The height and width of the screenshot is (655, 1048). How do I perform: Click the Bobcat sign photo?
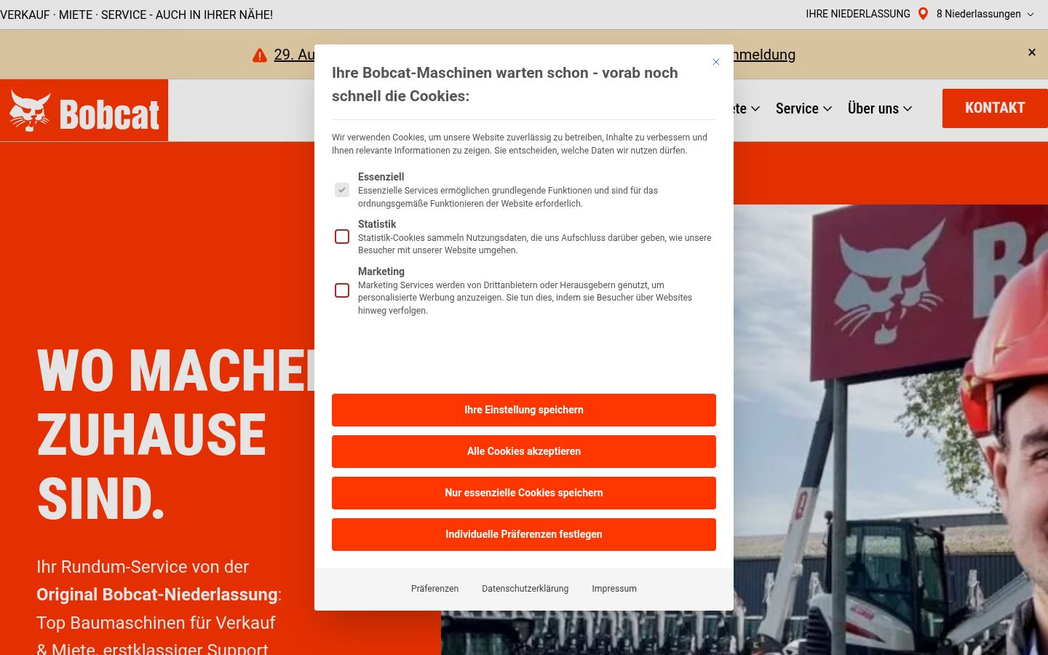[891, 429]
